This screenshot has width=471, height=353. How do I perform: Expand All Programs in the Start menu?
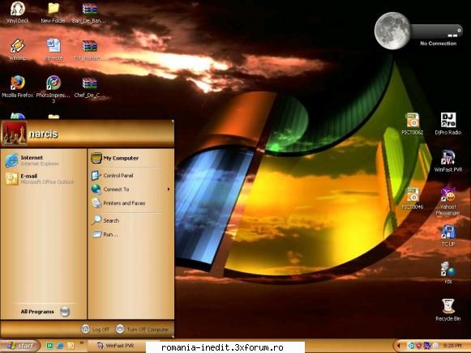coord(45,312)
